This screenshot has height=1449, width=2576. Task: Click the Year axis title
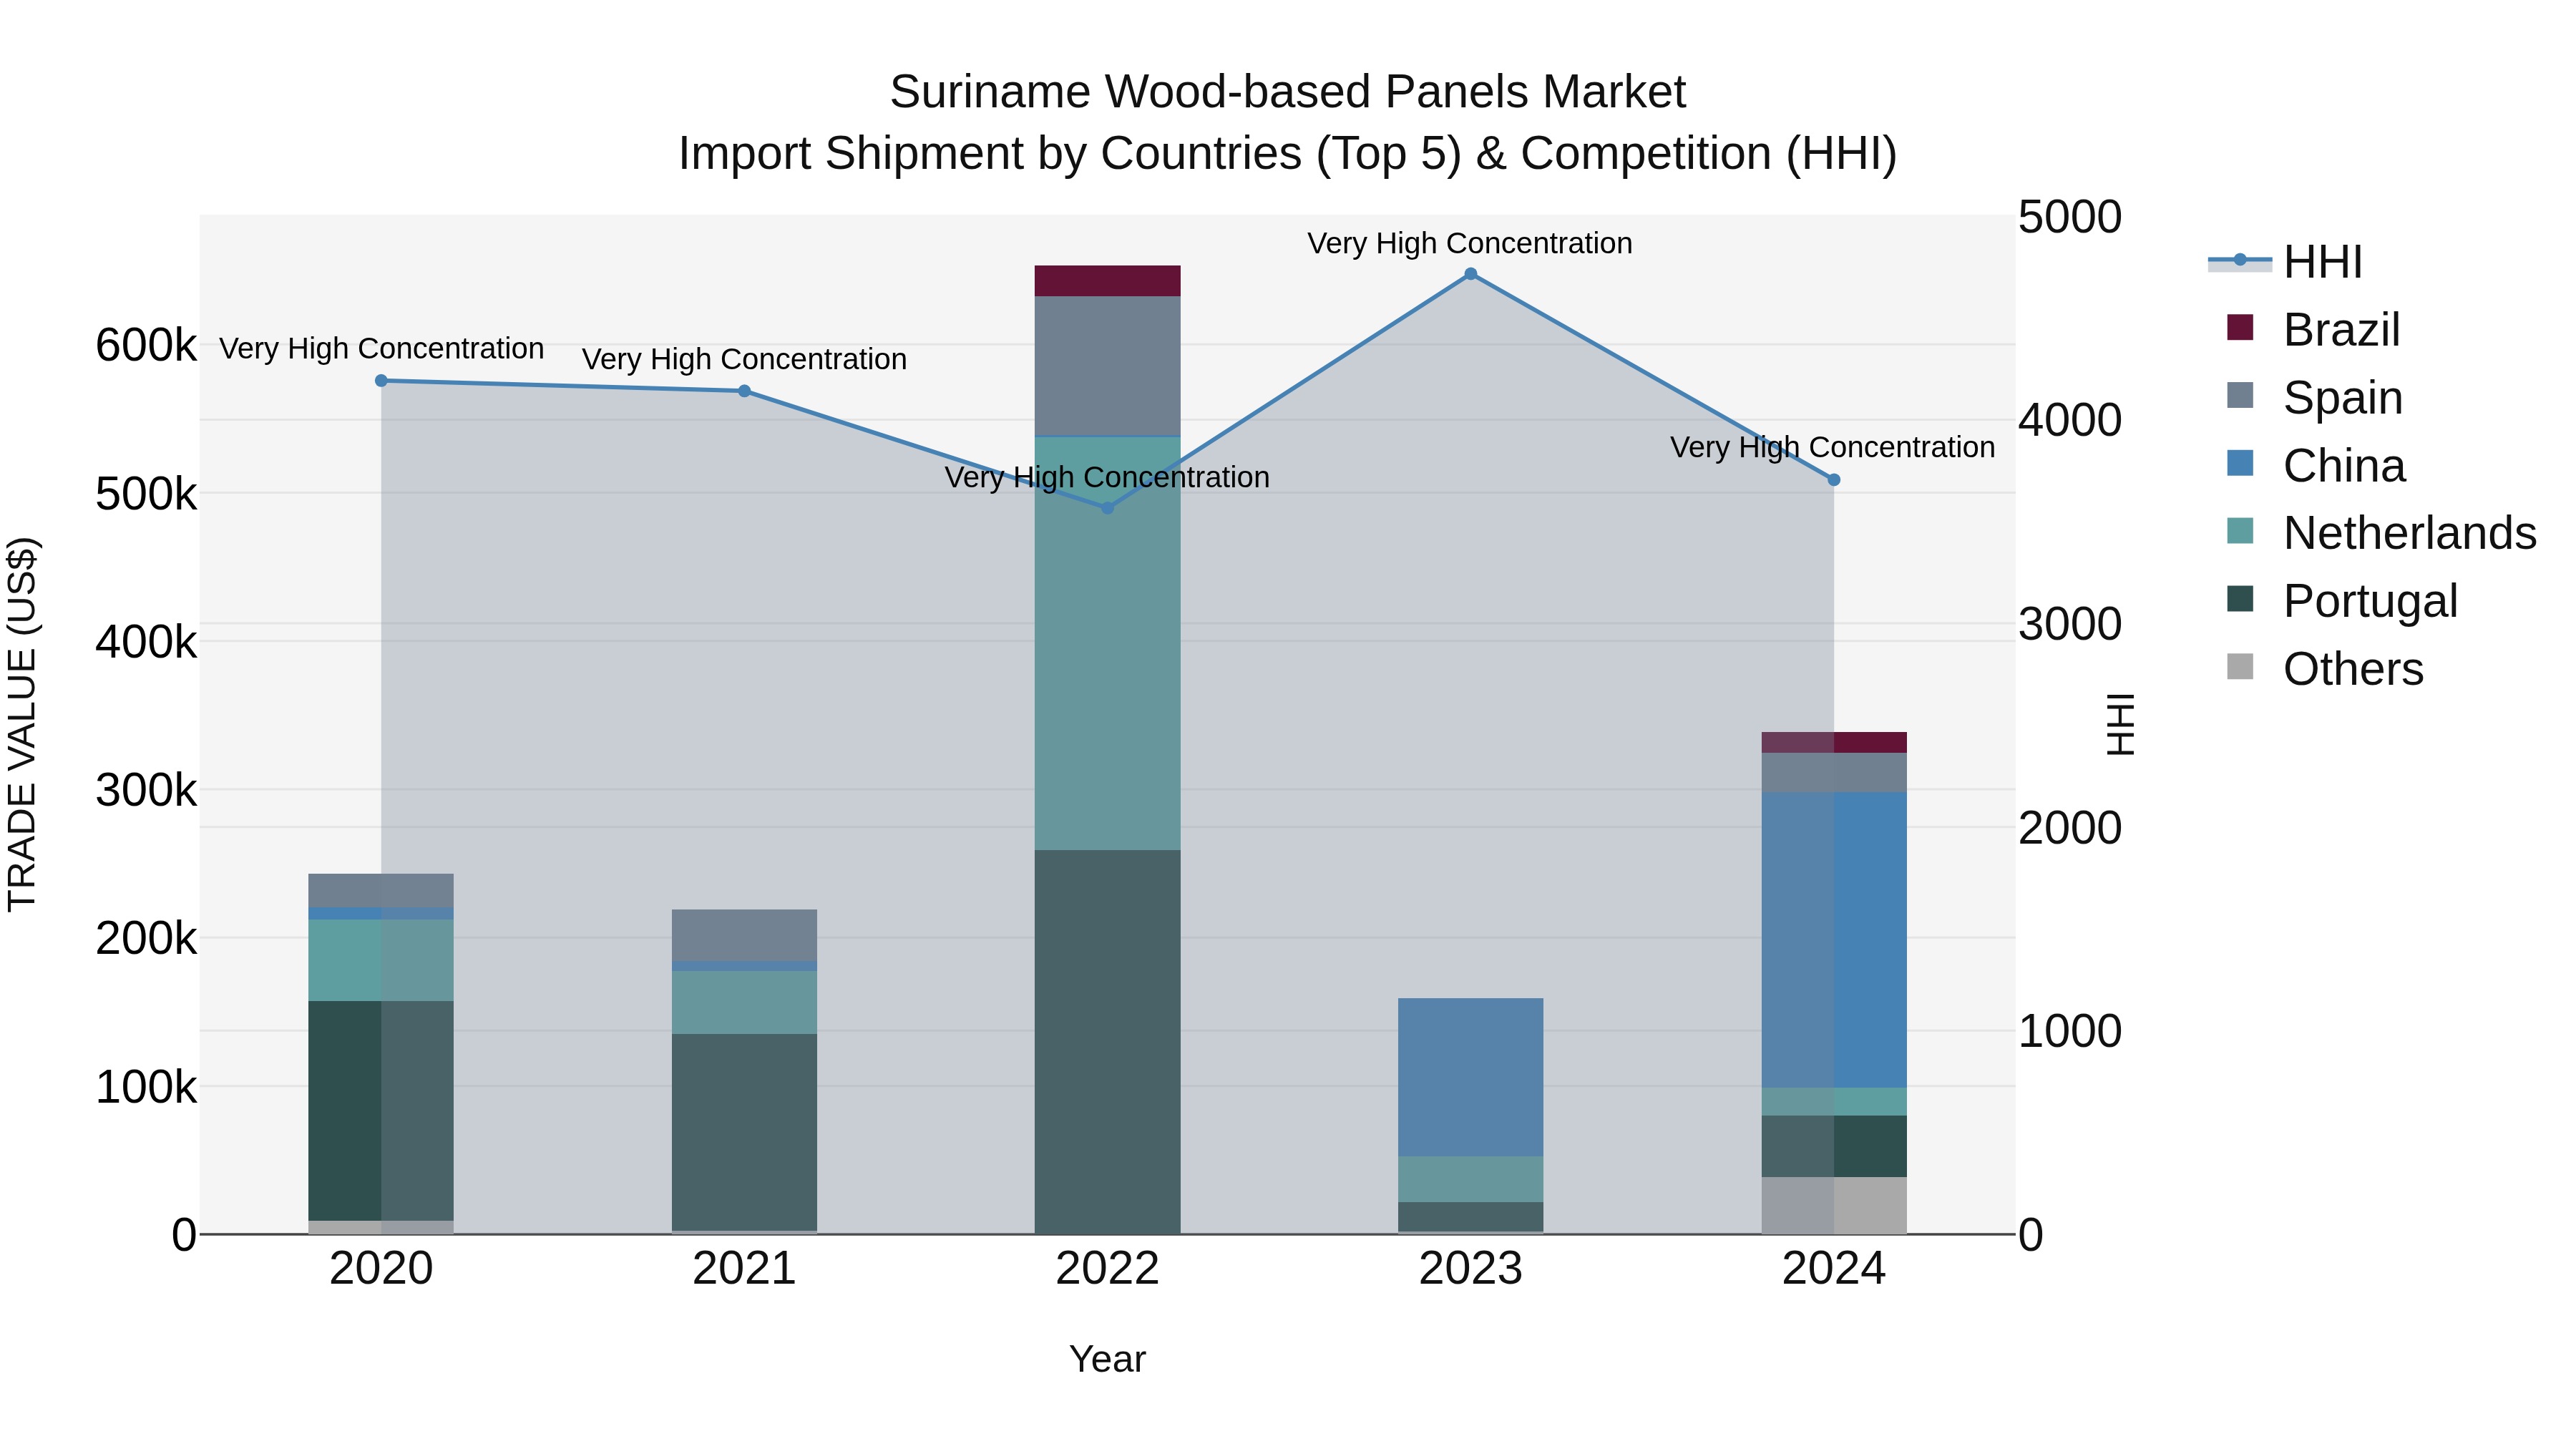click(x=1107, y=1359)
